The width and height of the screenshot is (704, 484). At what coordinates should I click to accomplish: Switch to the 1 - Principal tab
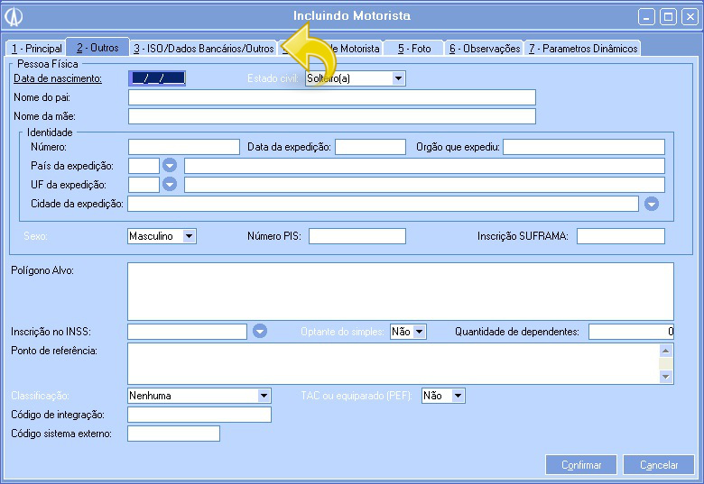pos(36,49)
